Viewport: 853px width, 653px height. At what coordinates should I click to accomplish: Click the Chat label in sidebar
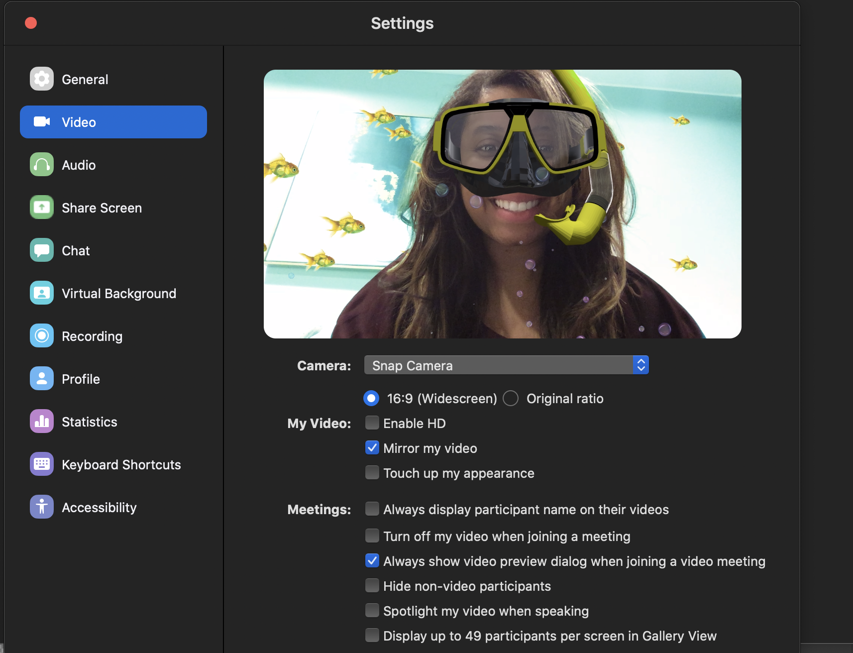[x=76, y=251]
